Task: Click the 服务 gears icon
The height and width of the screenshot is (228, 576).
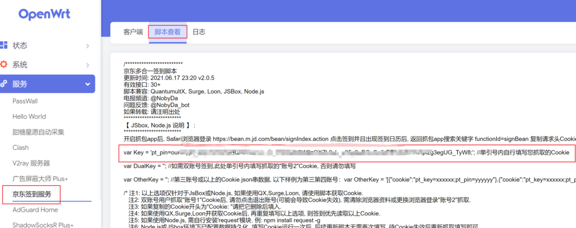Action: click(x=4, y=84)
